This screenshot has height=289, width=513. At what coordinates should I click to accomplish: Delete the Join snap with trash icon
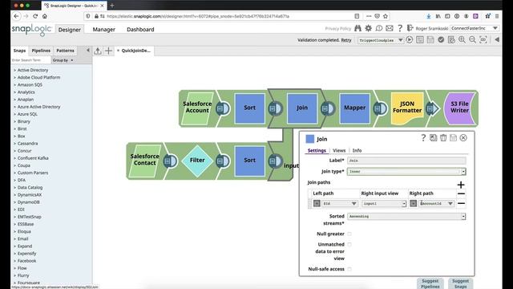pos(443,138)
